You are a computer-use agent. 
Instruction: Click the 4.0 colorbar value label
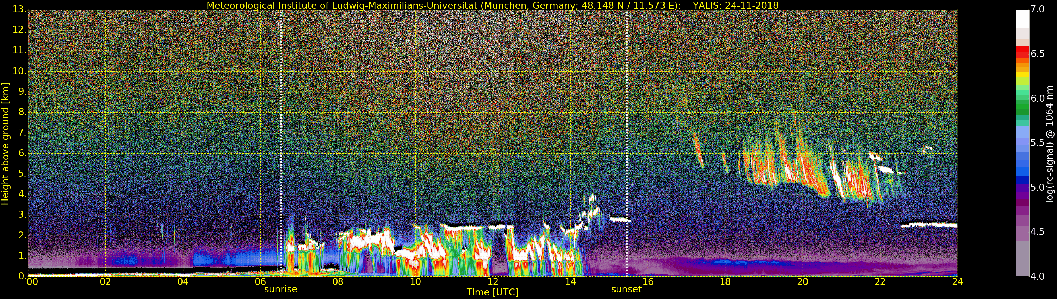pos(1038,276)
